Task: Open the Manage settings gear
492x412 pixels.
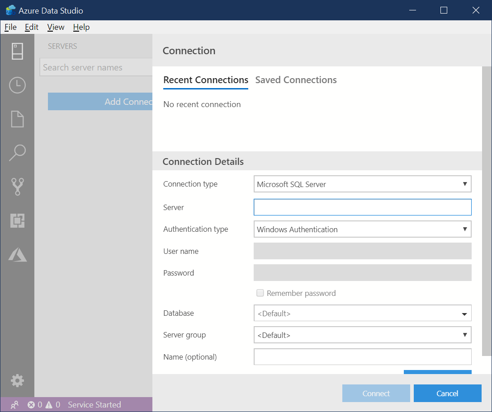Action: pos(17,380)
